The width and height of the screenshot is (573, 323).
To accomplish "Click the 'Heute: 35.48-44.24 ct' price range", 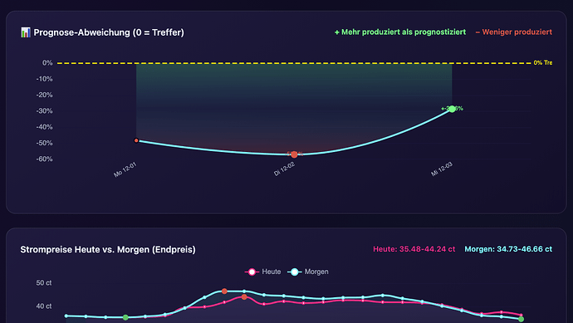I will 414,249.
